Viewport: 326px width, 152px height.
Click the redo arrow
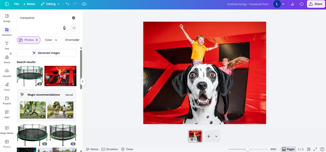pos(75,4)
